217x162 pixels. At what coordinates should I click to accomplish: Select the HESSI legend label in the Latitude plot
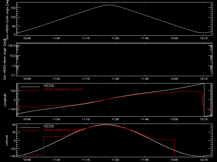pos(49,126)
